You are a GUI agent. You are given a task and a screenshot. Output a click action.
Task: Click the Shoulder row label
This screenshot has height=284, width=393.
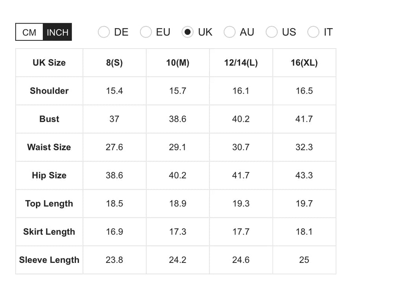point(49,91)
